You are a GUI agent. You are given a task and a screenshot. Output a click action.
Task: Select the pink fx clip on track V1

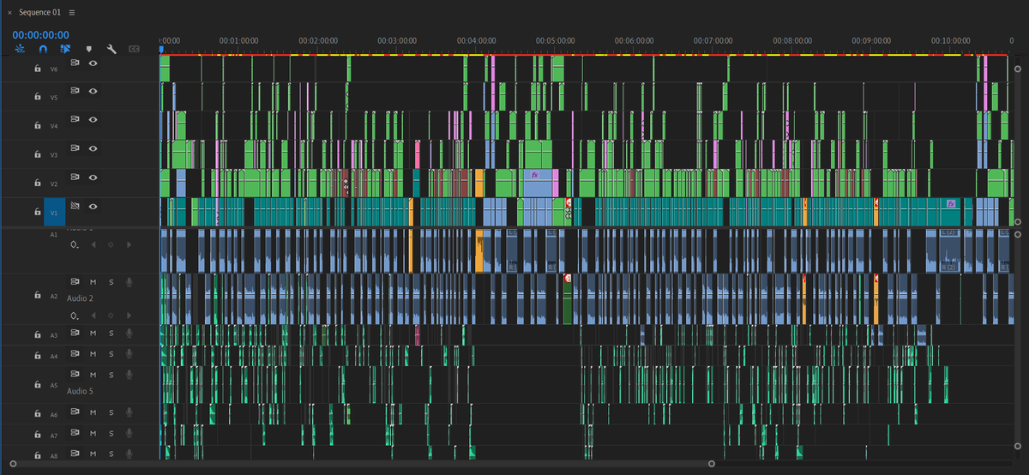[951, 203]
